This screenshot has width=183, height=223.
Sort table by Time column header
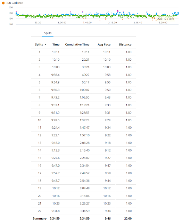pos(56,45)
